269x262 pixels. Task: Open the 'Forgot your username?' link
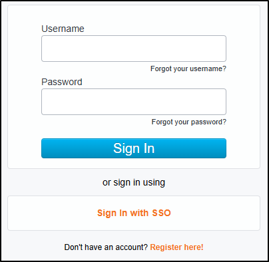188,68
